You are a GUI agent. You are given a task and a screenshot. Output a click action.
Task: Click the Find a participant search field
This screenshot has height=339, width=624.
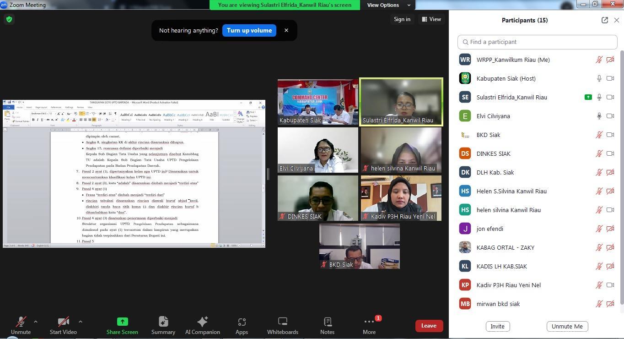[x=538, y=42]
